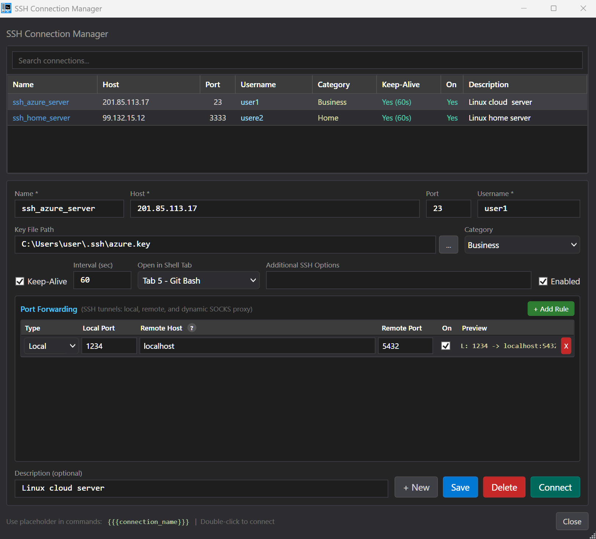Delete the port forwarding rule
Screen dimensions: 596x539
tap(566, 346)
